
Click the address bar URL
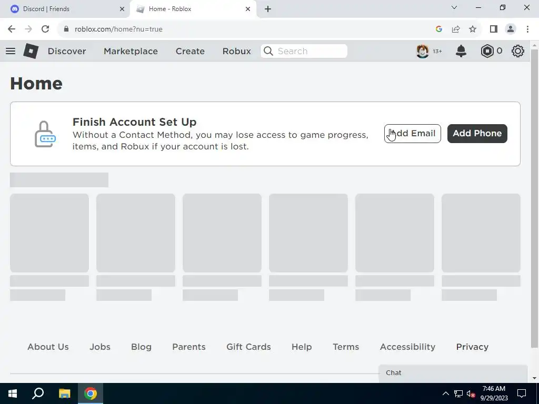118,29
